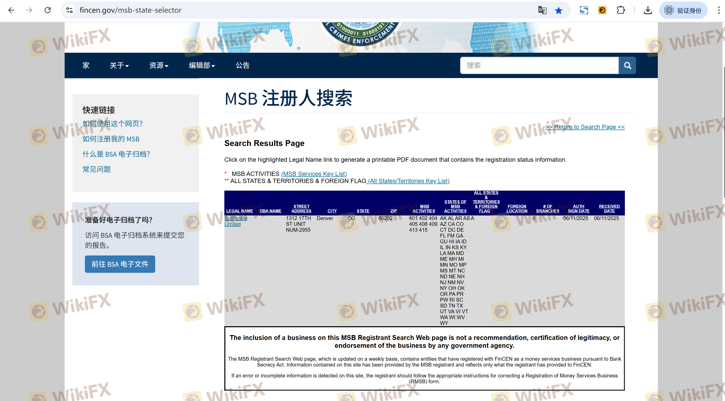Toggle the bookmark star icon

[x=558, y=10]
